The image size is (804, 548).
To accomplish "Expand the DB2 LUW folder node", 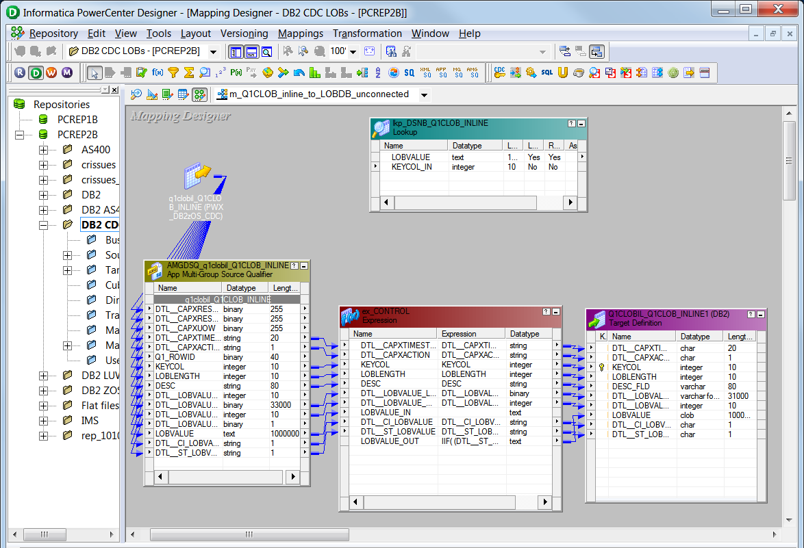I will pyautogui.click(x=43, y=376).
